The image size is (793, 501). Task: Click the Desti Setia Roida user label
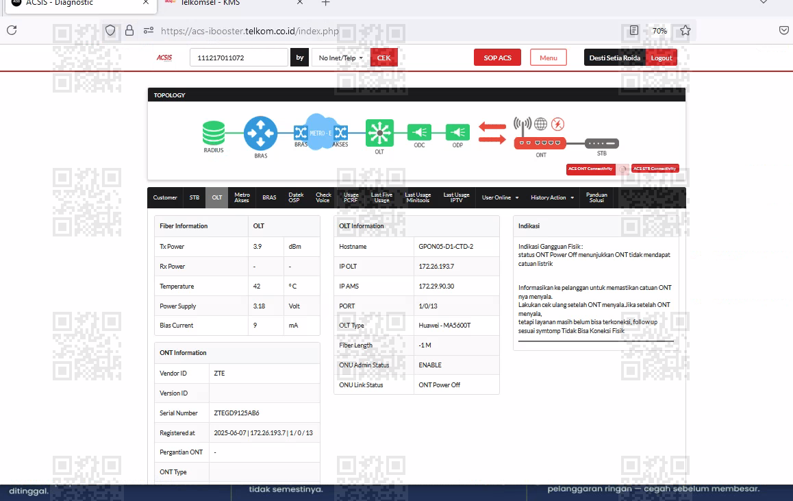pyautogui.click(x=614, y=58)
